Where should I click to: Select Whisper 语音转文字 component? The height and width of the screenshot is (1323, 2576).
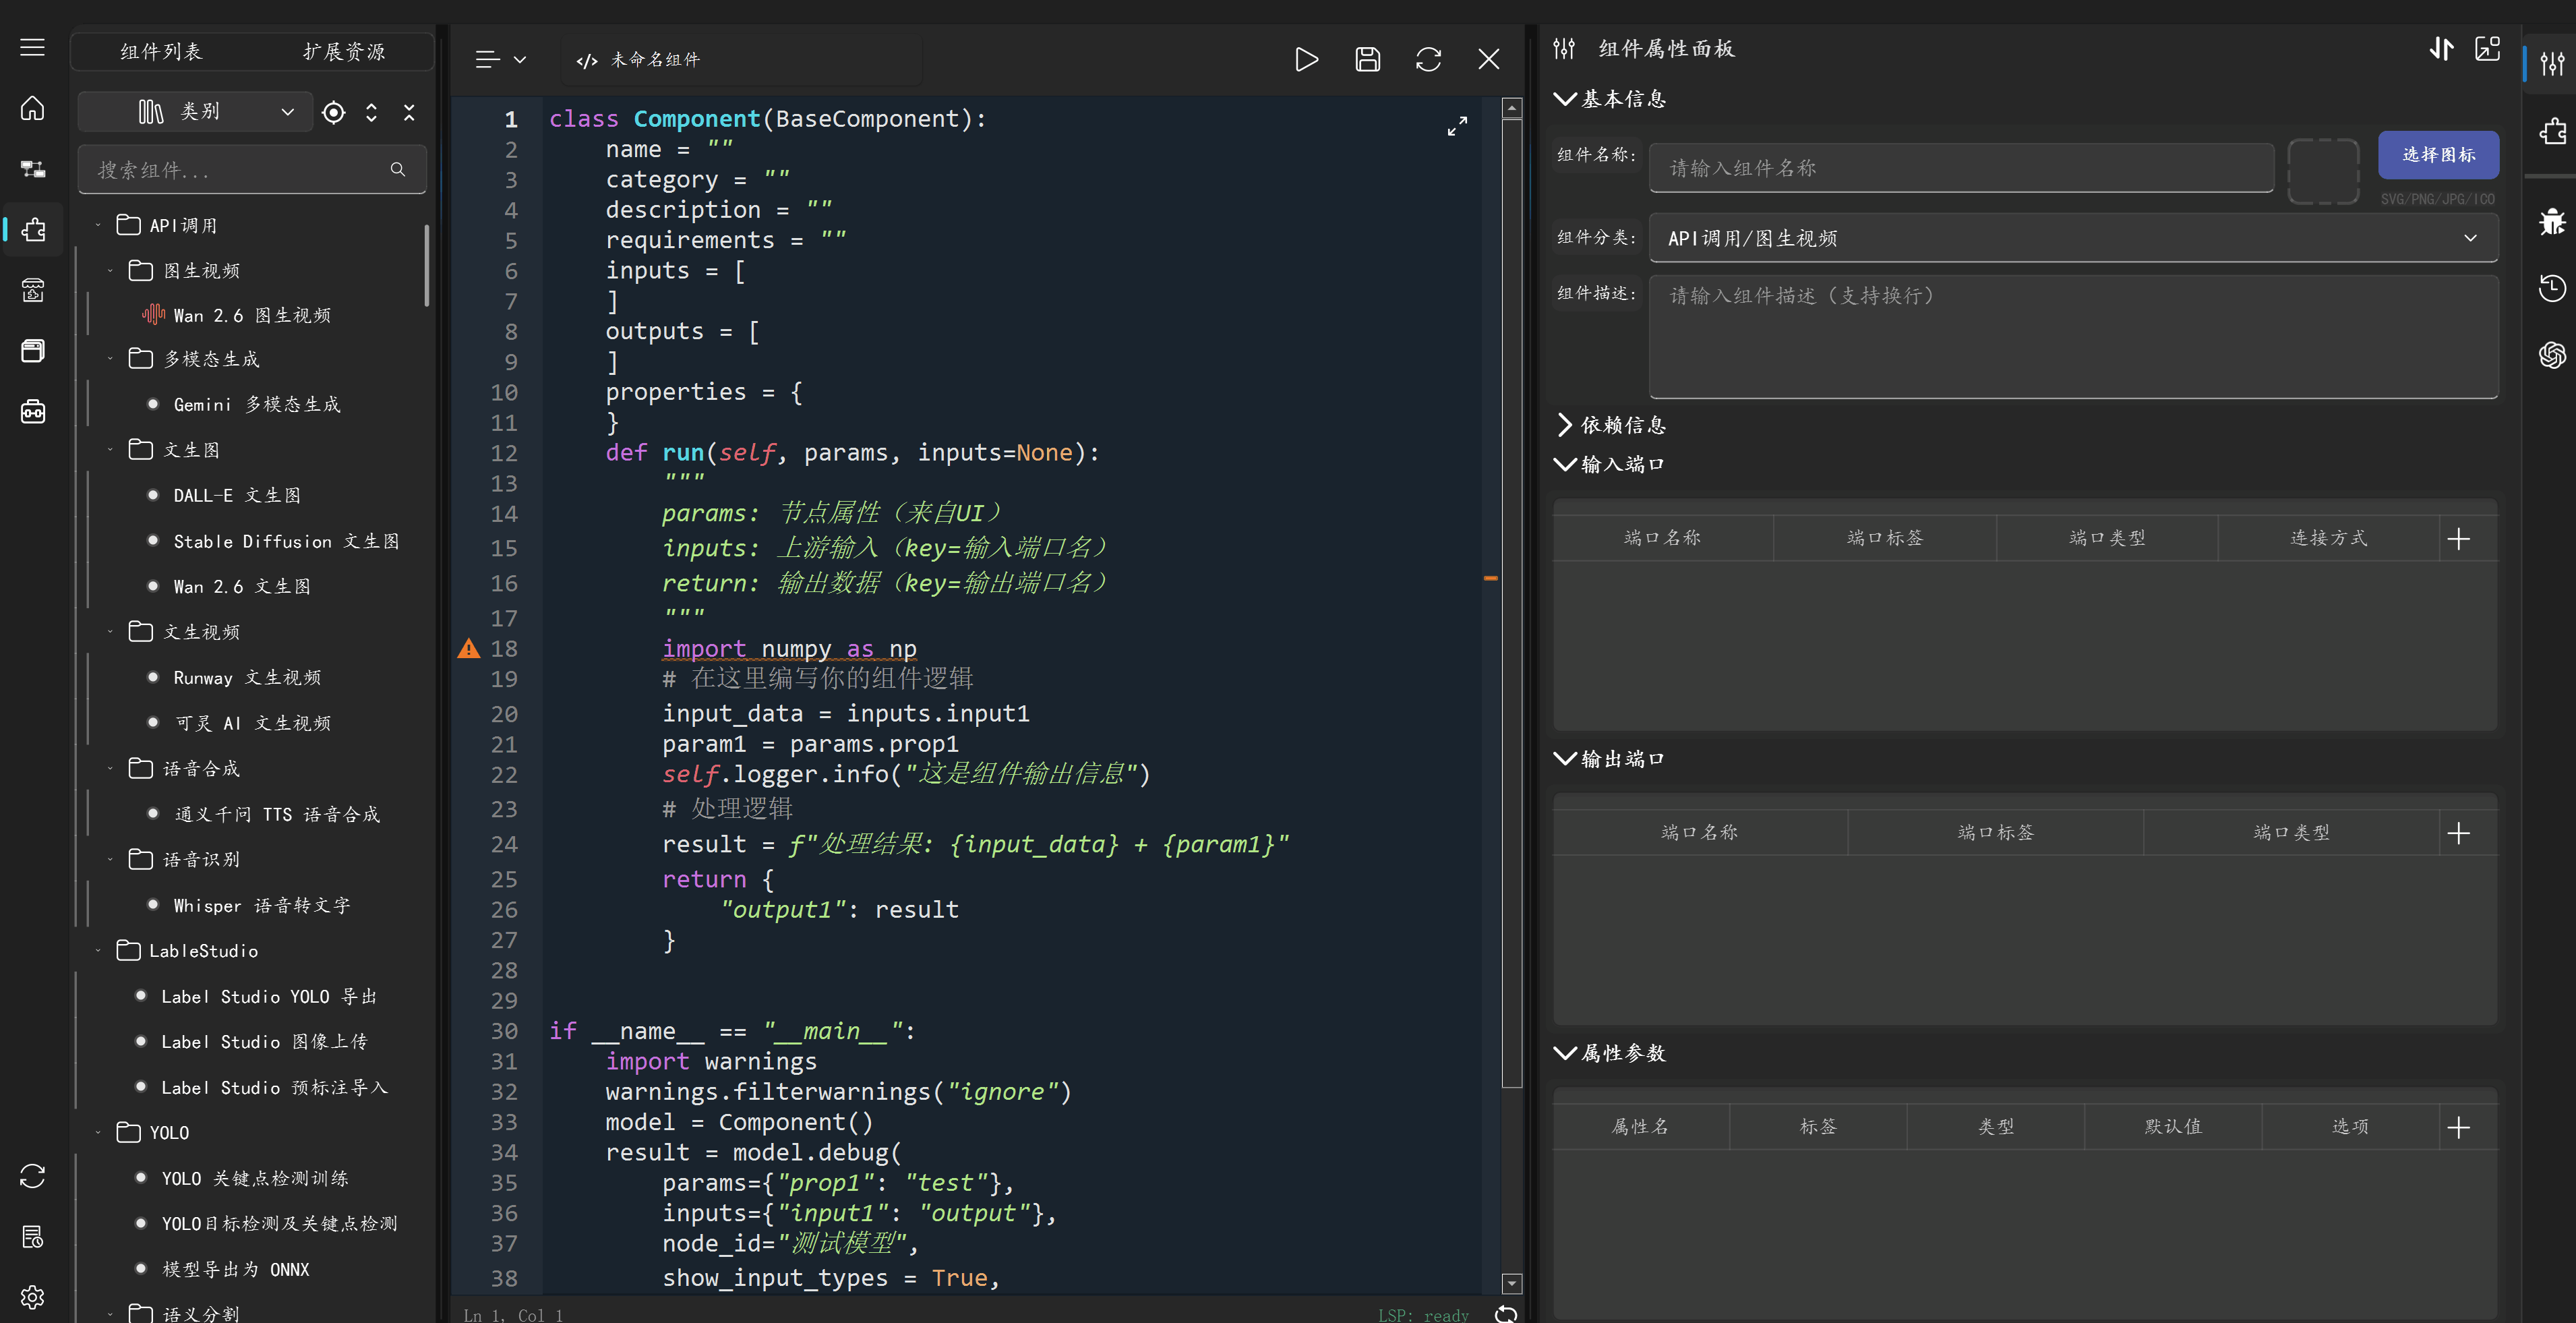262,905
